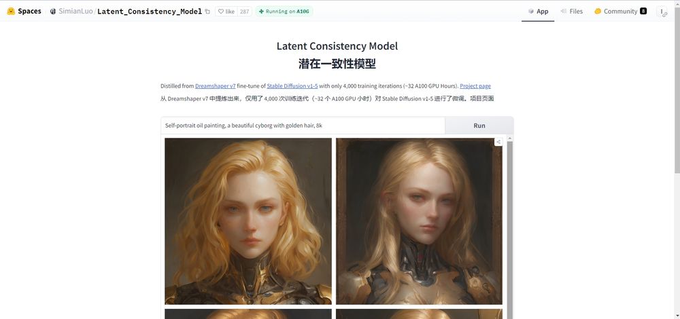This screenshot has width=680, height=319.
Task: View the 287 likes count
Action: [244, 12]
